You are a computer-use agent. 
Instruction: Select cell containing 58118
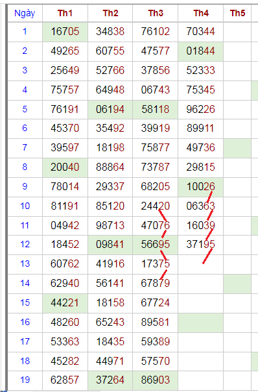coord(156,110)
